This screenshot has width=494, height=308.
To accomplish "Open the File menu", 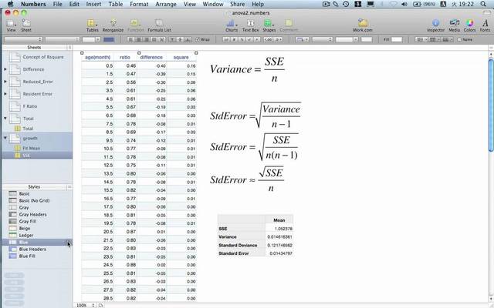I will 58,4.
